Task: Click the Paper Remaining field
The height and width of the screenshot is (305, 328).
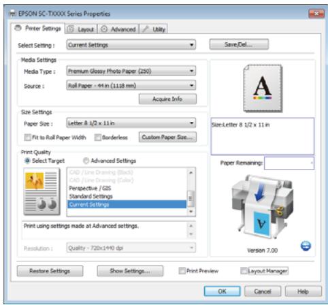Action: point(289,163)
